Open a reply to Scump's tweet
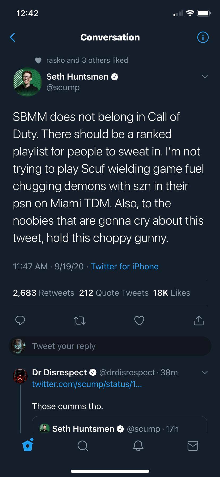The width and height of the screenshot is (220, 477). pyautogui.click(x=20, y=320)
